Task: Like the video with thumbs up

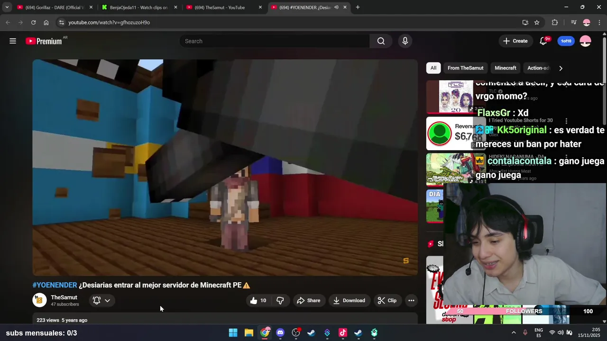Action: [x=258, y=300]
